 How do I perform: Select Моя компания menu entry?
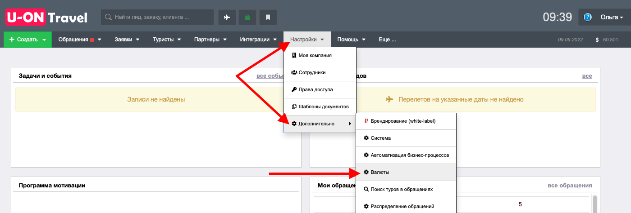point(320,56)
